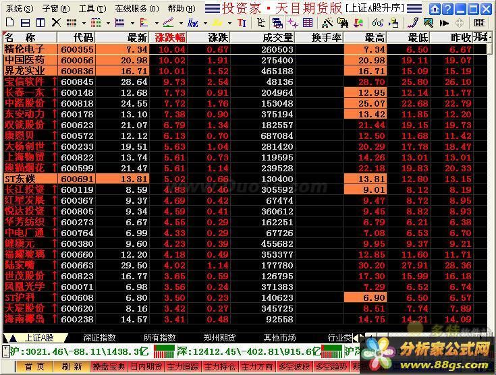Click the 刷新 button
The image size is (496, 375).
click(x=72, y=367)
